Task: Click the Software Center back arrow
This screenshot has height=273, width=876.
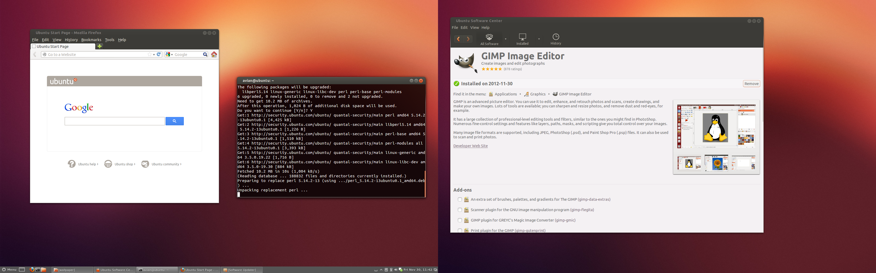Action: [458, 39]
